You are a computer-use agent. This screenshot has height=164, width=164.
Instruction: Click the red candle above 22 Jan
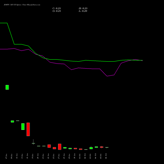(49, 146)
